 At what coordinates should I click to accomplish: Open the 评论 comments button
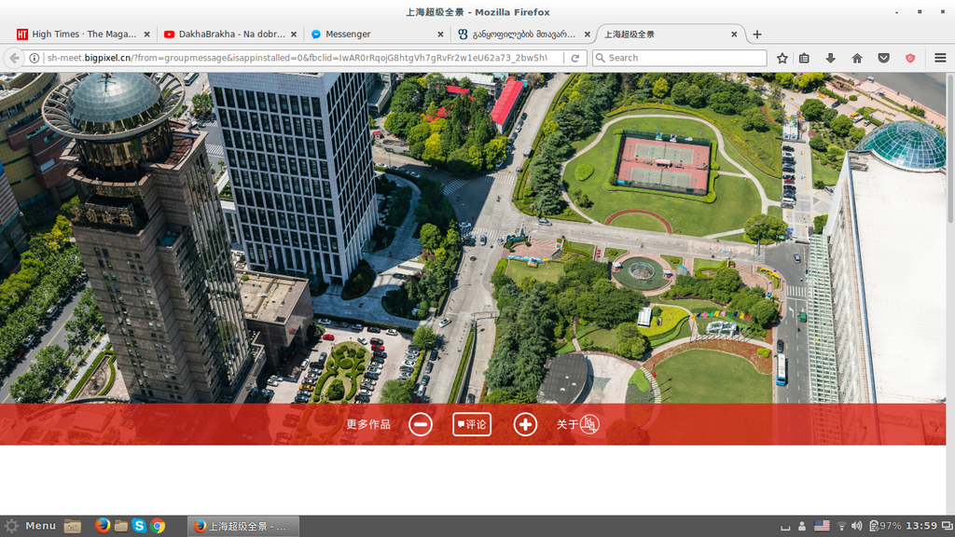[472, 424]
